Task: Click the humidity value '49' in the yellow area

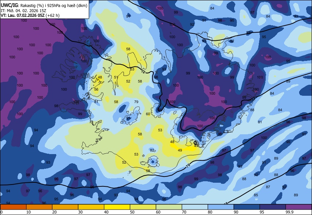Action: click(180, 150)
